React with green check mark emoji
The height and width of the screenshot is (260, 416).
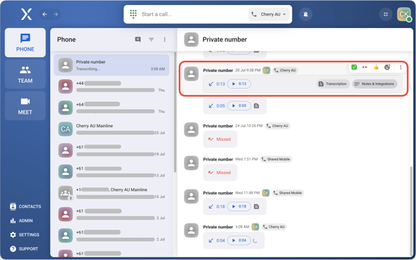354,67
